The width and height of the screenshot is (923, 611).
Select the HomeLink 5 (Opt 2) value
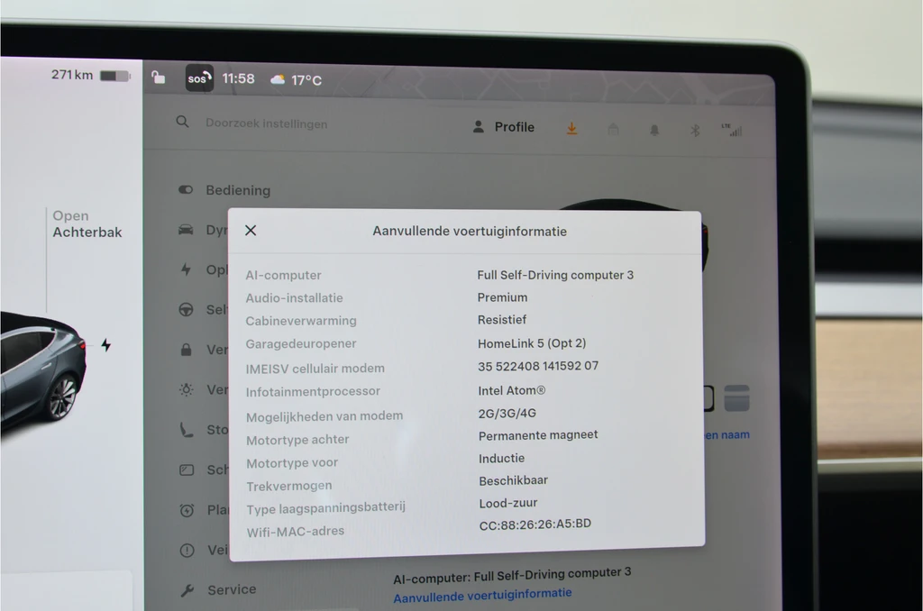[532, 343]
